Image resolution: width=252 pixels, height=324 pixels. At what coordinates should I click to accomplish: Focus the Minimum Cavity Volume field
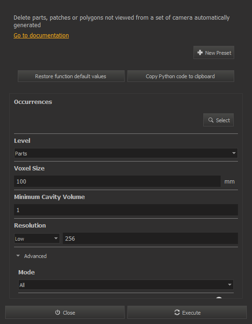(x=126, y=210)
